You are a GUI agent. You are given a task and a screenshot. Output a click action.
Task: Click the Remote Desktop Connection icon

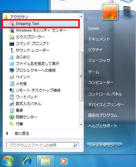click(x=12, y=90)
